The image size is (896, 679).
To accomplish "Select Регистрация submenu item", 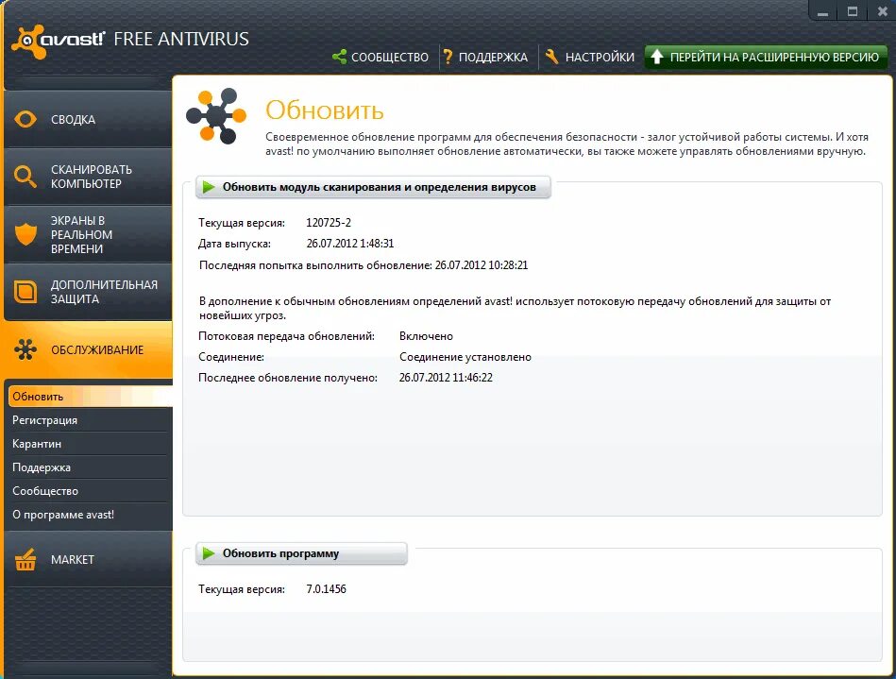I will pos(91,420).
